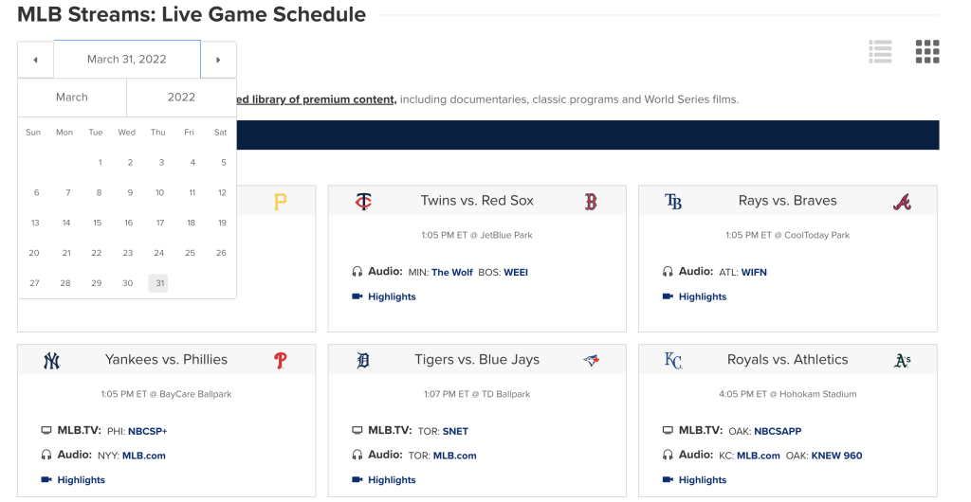Go to next date with right arrow
This screenshot has height=502, width=971.
[x=218, y=60]
